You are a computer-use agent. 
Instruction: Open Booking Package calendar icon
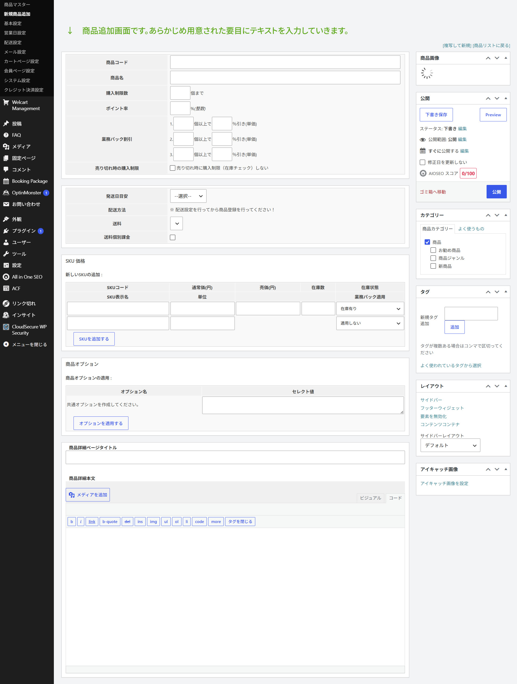tap(6, 181)
